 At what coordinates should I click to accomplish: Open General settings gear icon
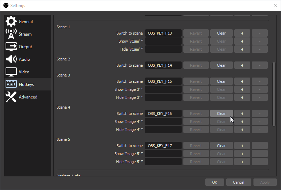point(11,22)
